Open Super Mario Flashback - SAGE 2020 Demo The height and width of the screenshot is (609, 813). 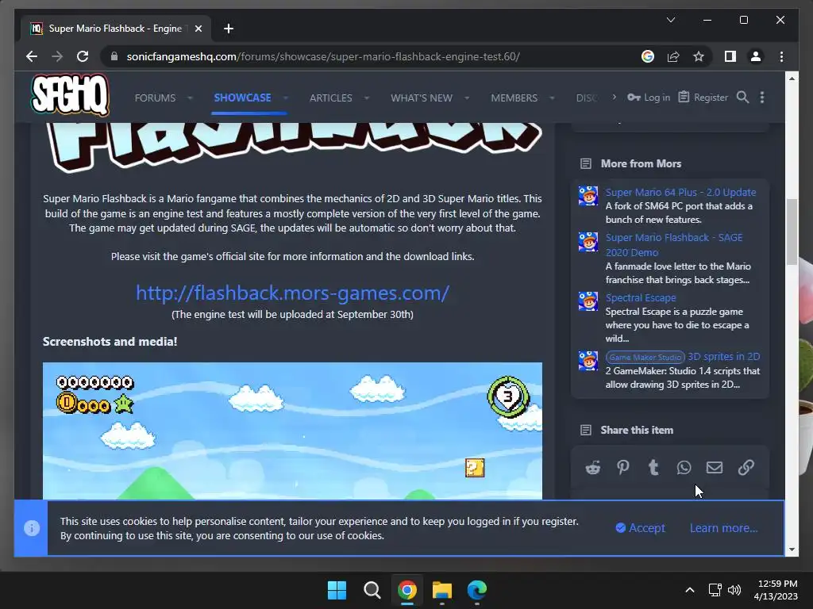point(674,245)
